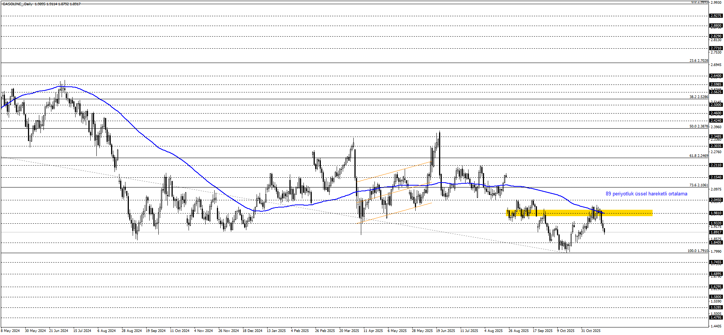Click the '19 Jun 2025' date label
Image resolution: width=724 pixels, height=335 pixels.
[x=446, y=331]
